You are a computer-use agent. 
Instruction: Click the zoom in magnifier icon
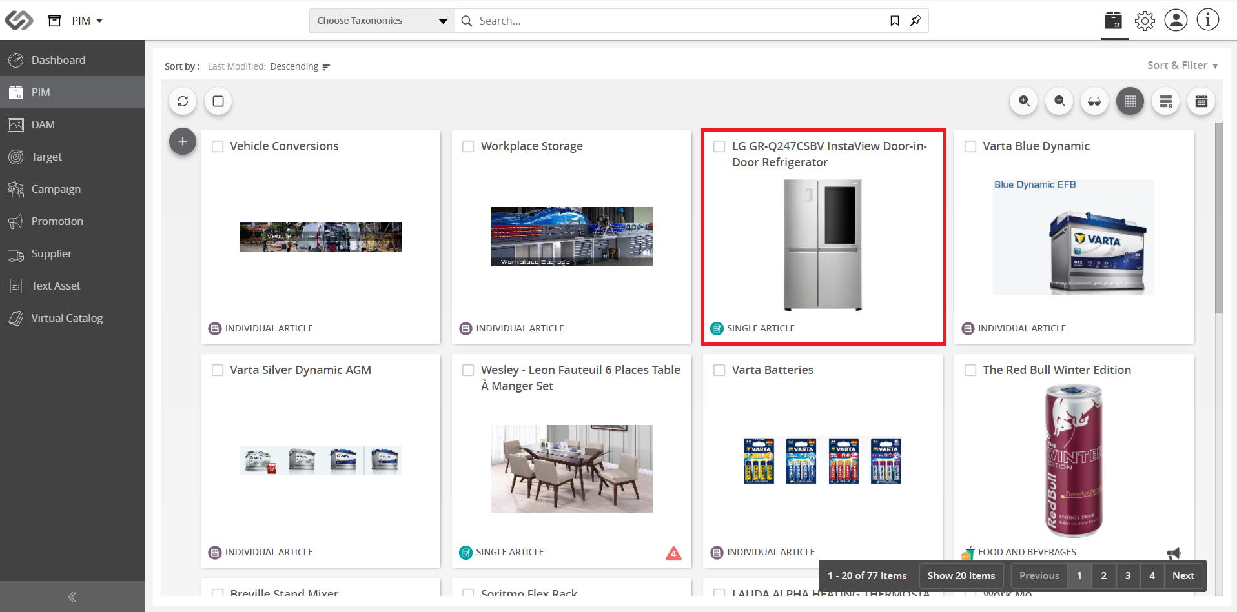[1024, 101]
